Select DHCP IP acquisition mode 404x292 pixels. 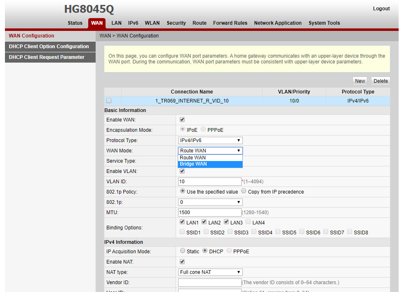tap(205, 250)
